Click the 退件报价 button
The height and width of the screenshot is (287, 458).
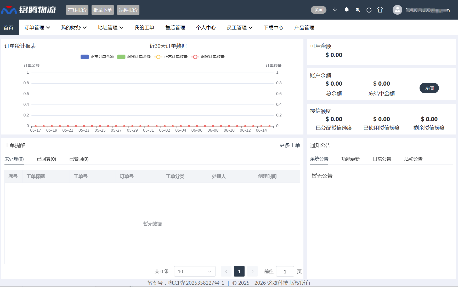[x=128, y=10]
